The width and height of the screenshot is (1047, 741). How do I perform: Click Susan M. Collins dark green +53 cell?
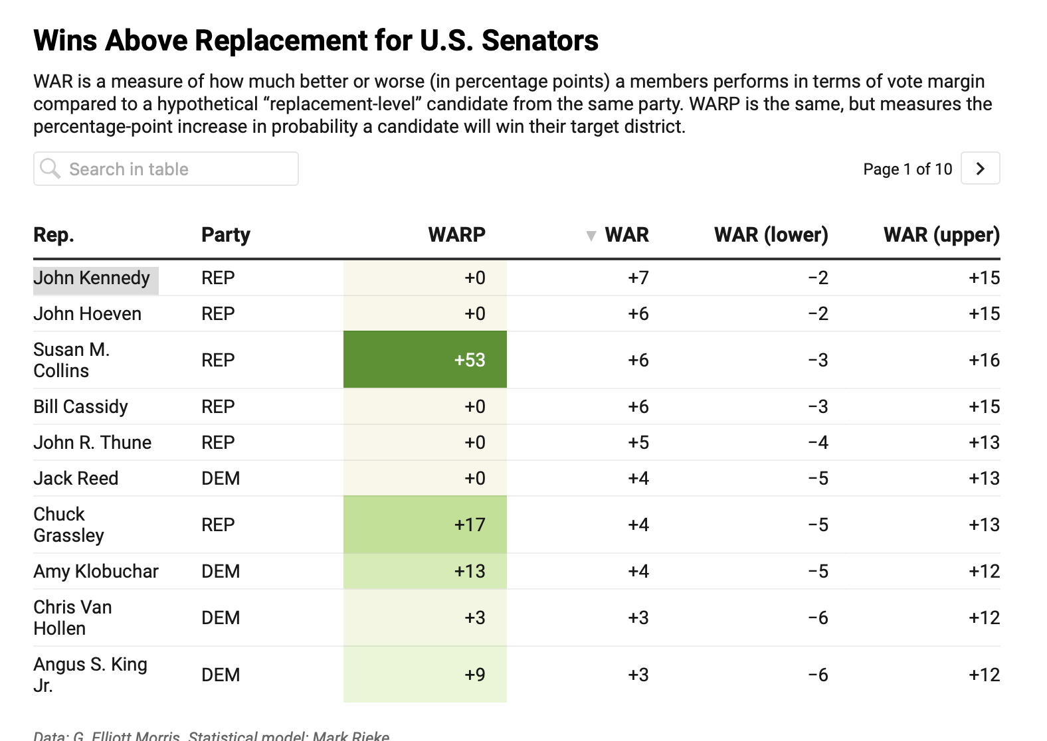tap(425, 360)
